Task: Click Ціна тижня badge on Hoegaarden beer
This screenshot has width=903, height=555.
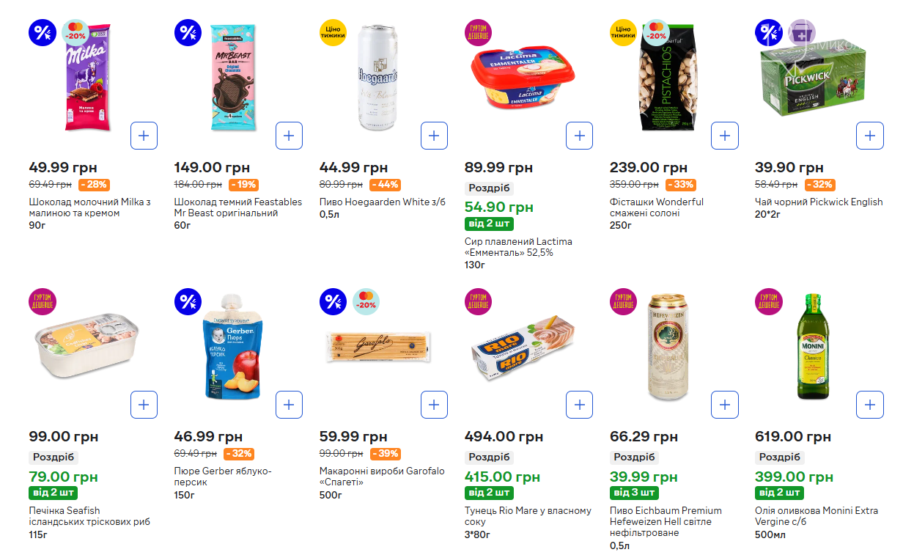Action: [x=333, y=33]
